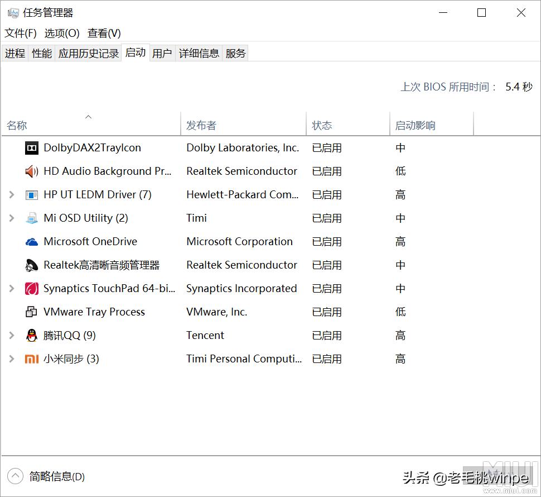Click the 小米同步 orange Mi icon
The width and height of the screenshot is (541, 497).
[x=32, y=359]
